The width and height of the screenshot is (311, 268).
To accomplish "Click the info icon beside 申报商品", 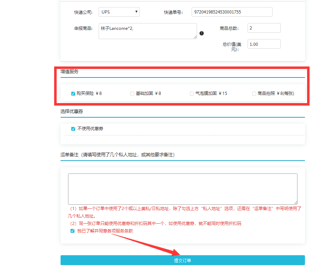I will [202, 33].
